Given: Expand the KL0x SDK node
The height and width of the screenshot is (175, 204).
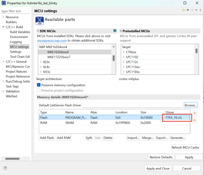Looking at the screenshot, I should pyautogui.click(x=41, y=62).
